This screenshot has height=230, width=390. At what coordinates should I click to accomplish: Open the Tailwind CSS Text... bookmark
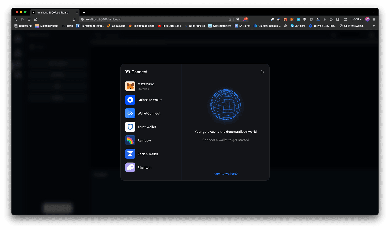(323, 26)
